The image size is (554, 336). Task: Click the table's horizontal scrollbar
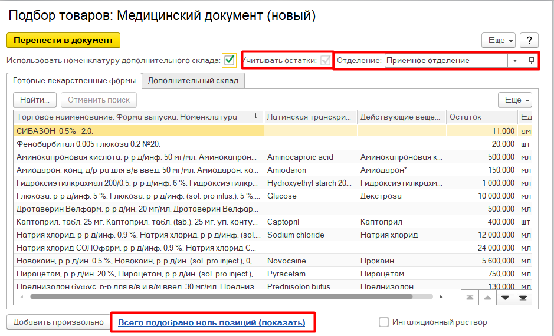(x=236, y=297)
